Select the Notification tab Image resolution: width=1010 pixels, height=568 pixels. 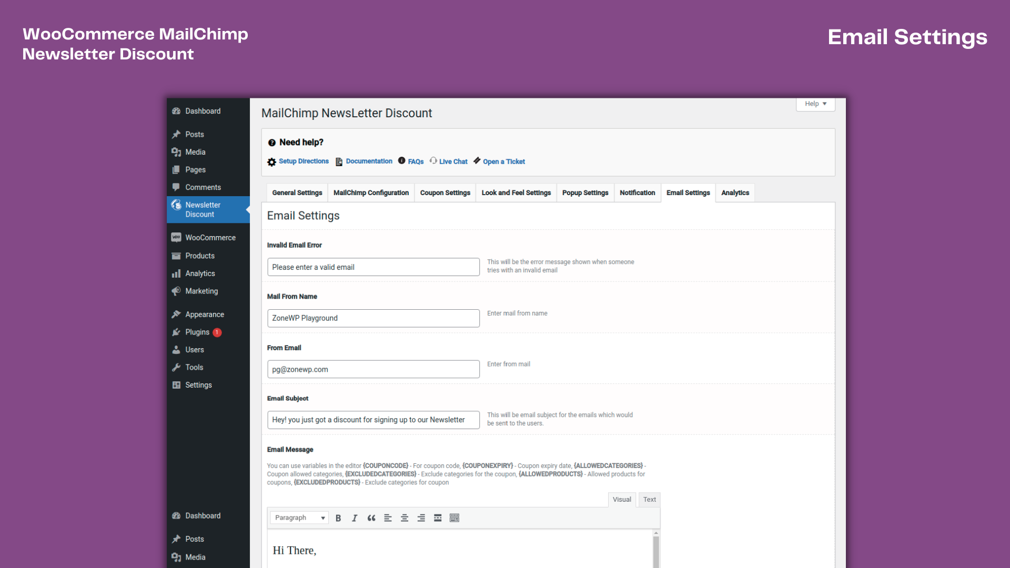[637, 193]
